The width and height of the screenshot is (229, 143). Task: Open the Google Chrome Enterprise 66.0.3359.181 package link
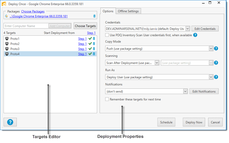click(39, 16)
